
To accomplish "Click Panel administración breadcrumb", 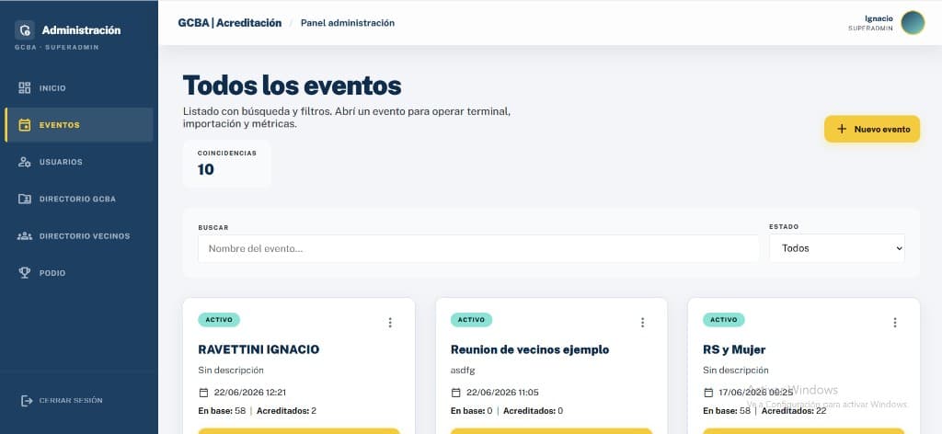I will pos(348,23).
